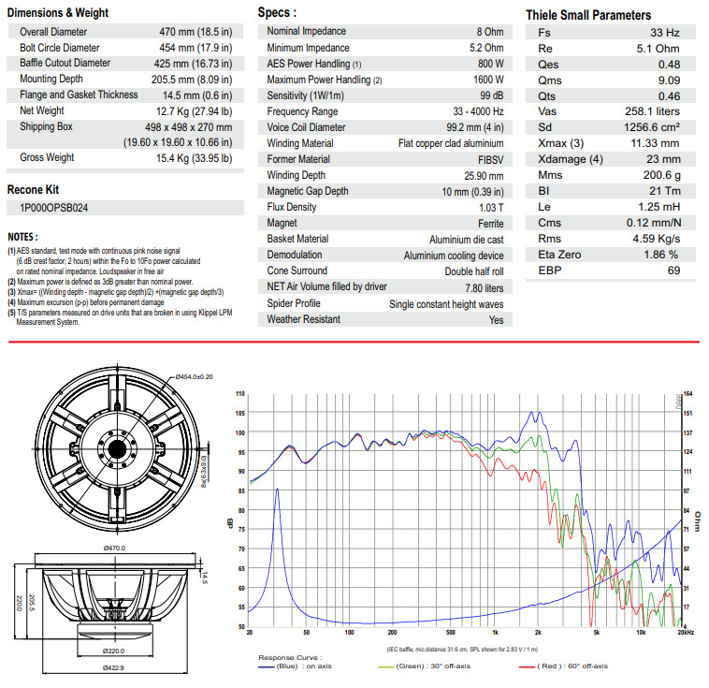Click the NOTES heading

point(22,237)
